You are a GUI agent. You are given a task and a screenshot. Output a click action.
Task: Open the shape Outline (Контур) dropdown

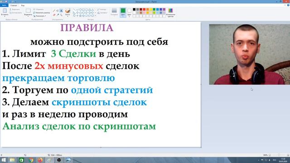click(x=101, y=9)
